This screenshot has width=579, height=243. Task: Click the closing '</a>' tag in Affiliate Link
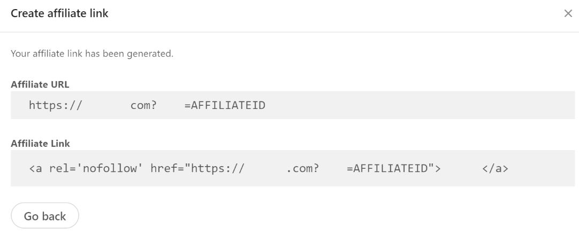[x=495, y=169]
